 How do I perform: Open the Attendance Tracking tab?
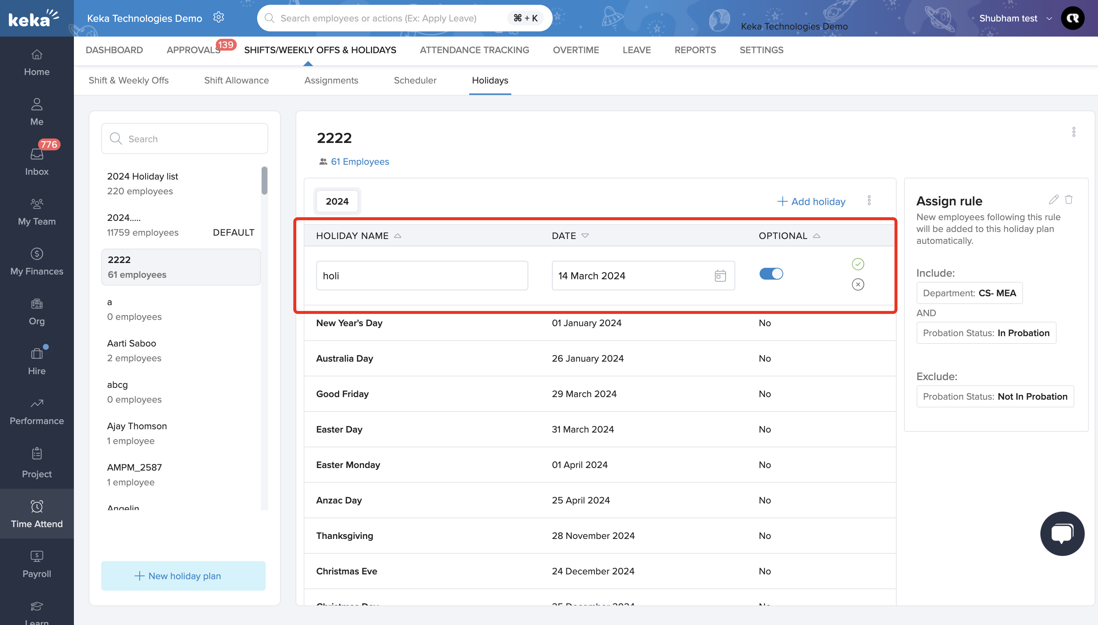(x=474, y=50)
